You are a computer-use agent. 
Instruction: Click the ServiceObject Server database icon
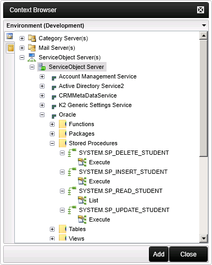pos(42,67)
